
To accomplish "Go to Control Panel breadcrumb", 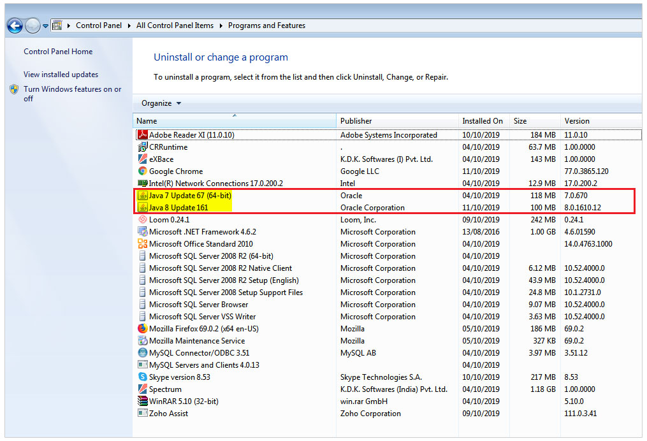I will coord(99,25).
